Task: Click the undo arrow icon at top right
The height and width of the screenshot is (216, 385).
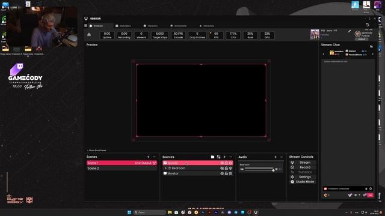Action: (368, 25)
